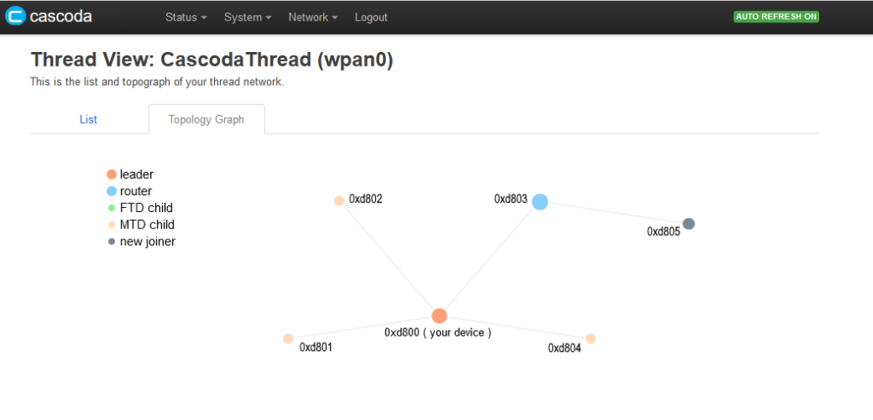Click the orange leader legend dot

[111, 175]
